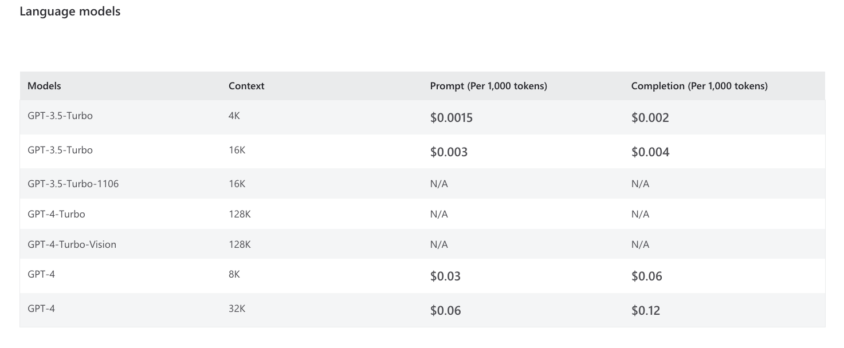This screenshot has height=348, width=844.
Task: Click the $0.003 prompt price
Action: tap(449, 152)
